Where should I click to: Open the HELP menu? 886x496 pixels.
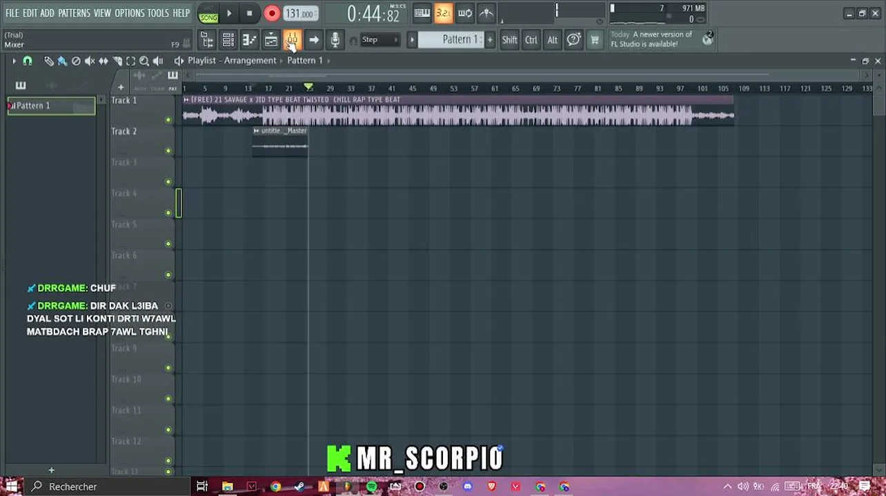coord(181,13)
